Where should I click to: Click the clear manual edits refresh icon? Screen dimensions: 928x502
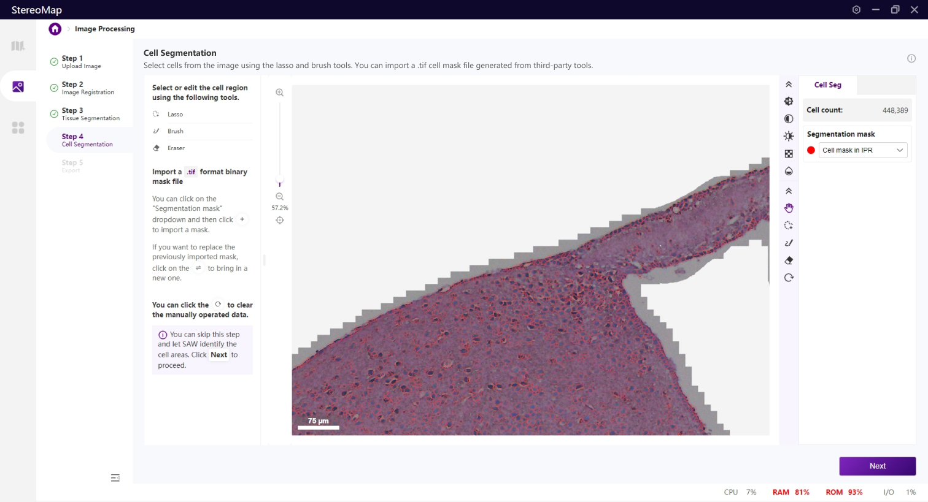tap(789, 278)
